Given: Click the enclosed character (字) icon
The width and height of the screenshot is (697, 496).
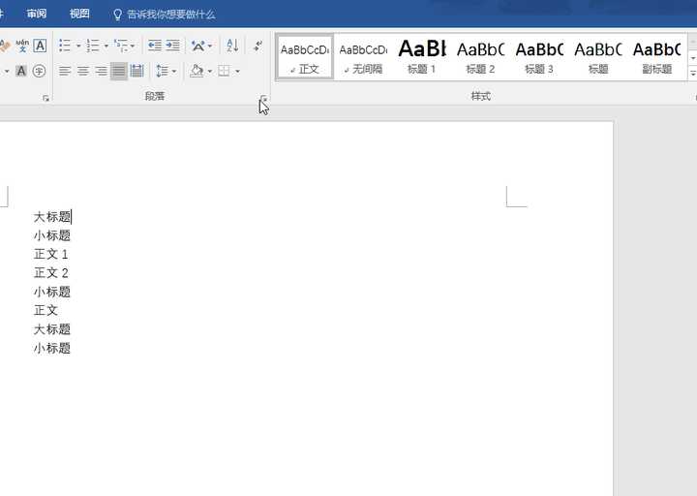Looking at the screenshot, I should pos(39,71).
